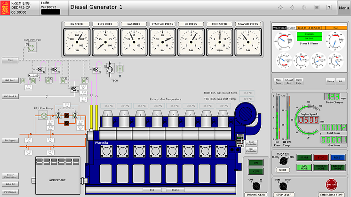Open the home page icon
Image resolution: width=351 pixels, height=197 pixels.
pyautogui.click(x=280, y=8)
